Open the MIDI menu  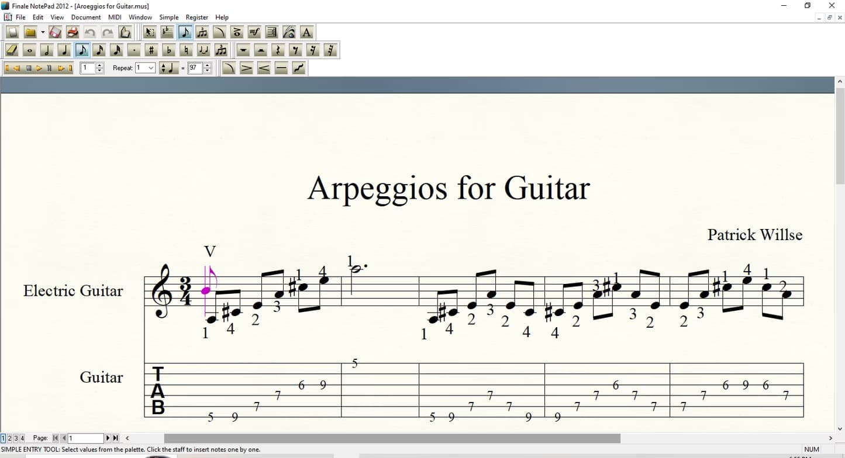pos(114,17)
